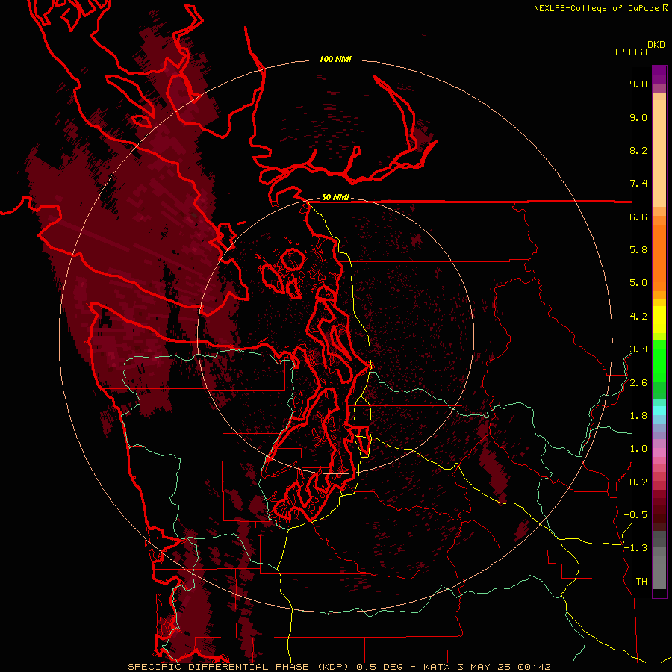This screenshot has height=672, width=672.
Task: Click the 50 NMI range ring label
Action: click(x=335, y=198)
